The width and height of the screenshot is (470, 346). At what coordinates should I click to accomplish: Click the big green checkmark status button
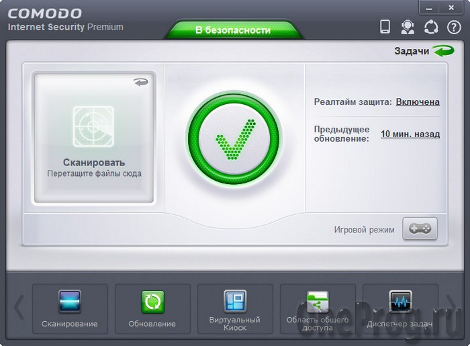point(234,139)
